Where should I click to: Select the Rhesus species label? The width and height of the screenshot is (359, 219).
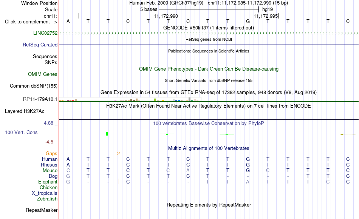tap(49, 165)
